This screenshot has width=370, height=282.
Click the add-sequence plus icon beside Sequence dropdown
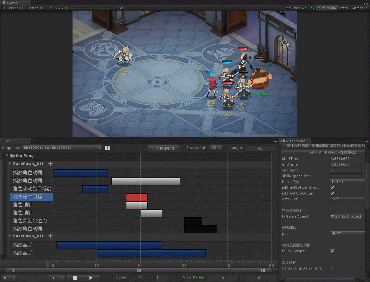tap(108, 148)
